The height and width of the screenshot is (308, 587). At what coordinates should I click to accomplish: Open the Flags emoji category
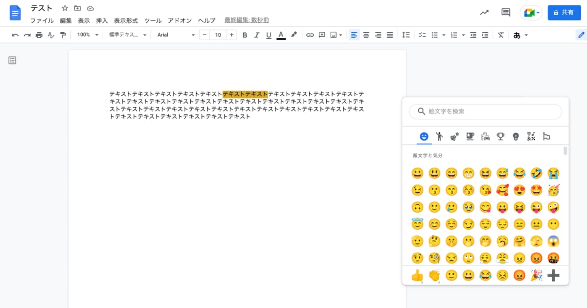(546, 136)
